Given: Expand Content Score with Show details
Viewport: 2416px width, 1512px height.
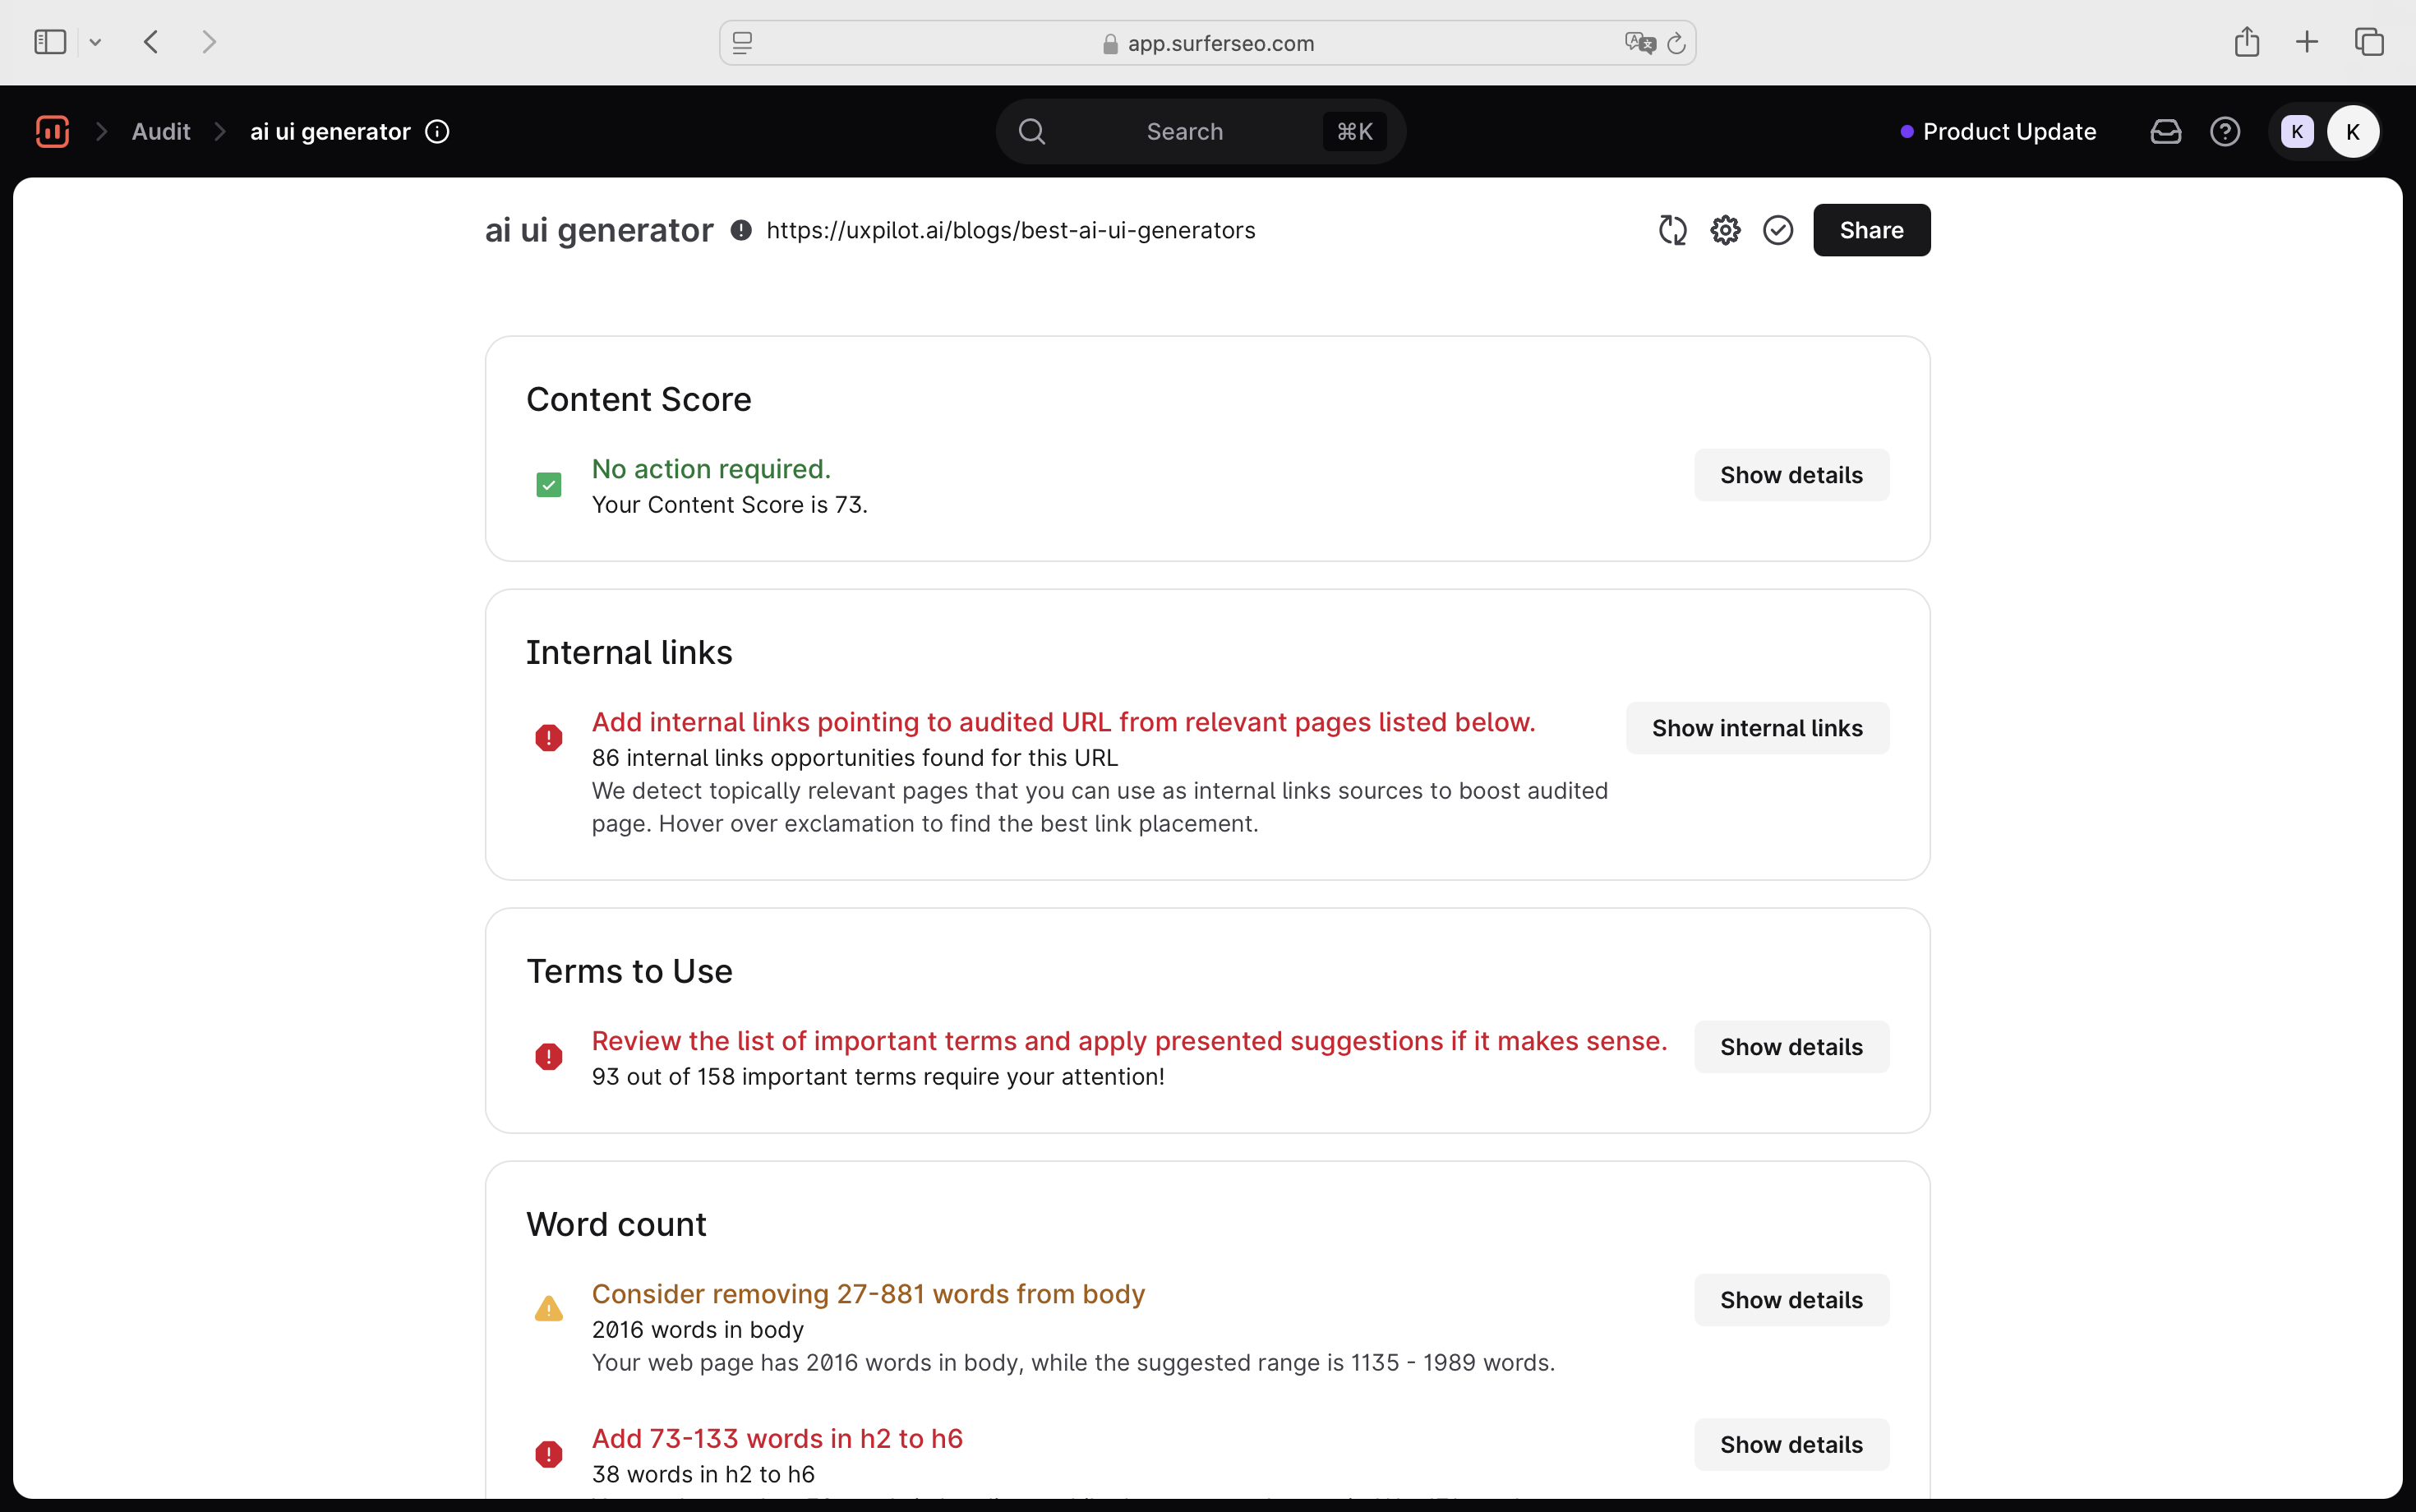Looking at the screenshot, I should [1790, 475].
